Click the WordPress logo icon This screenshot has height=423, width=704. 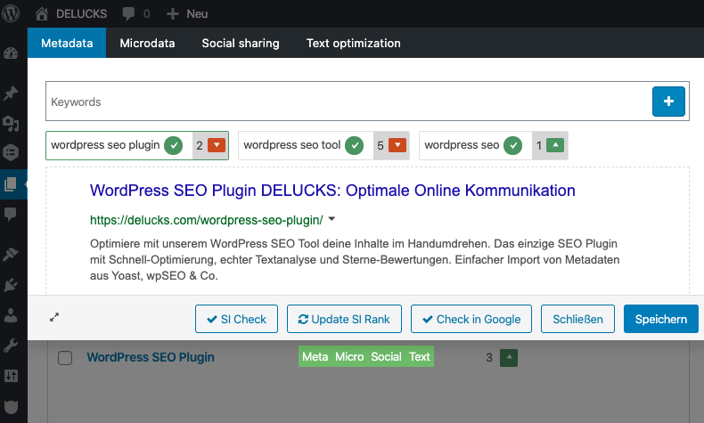pyautogui.click(x=13, y=14)
